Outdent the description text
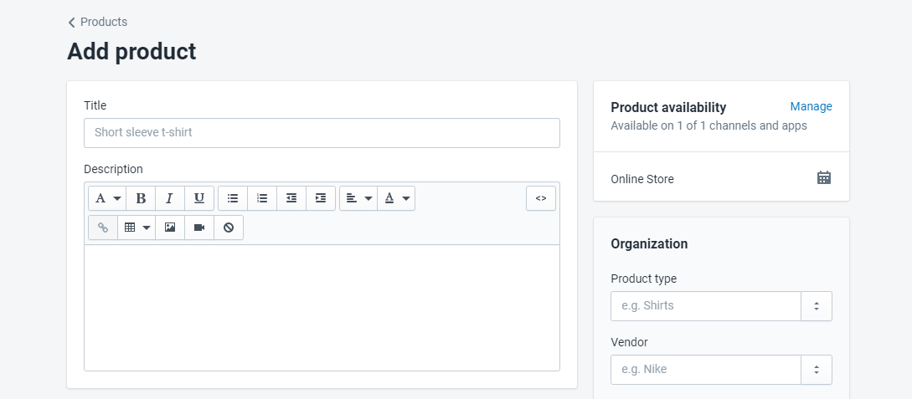Image resolution: width=912 pixels, height=399 pixels. tap(291, 198)
